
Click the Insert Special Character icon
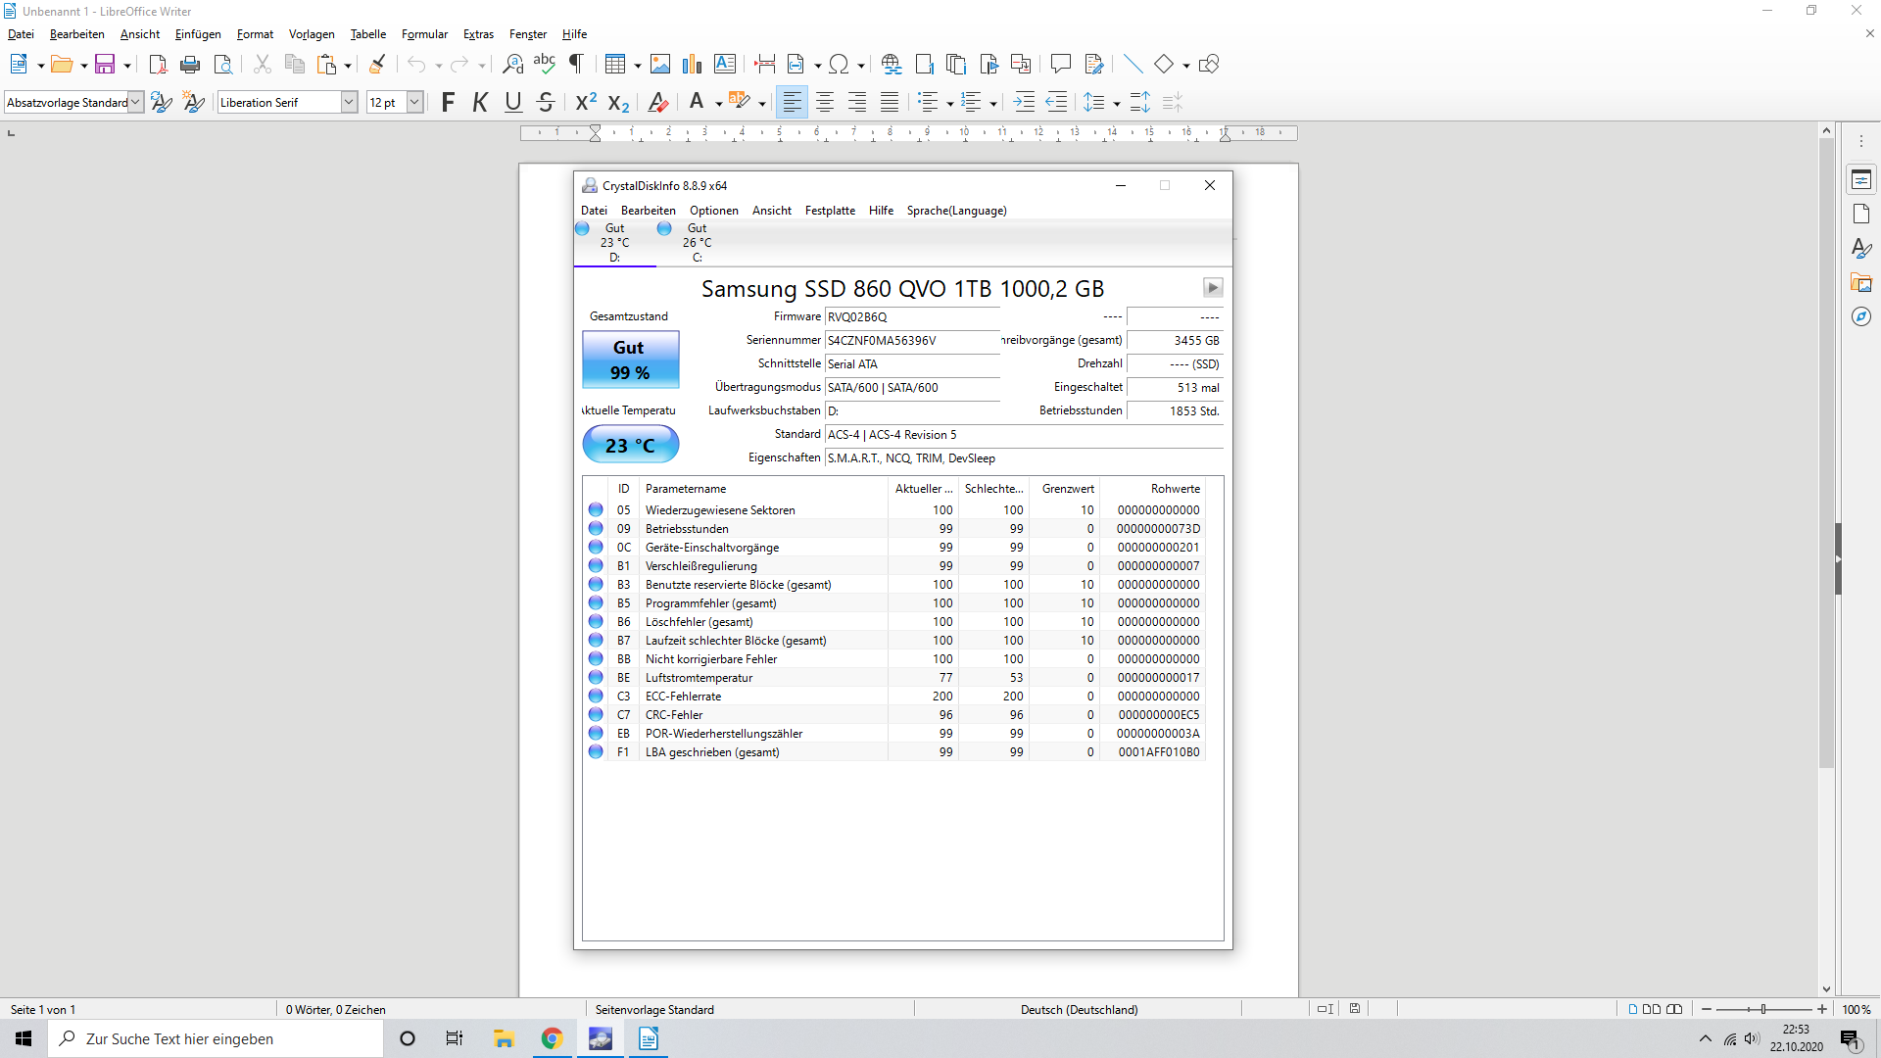tap(839, 65)
